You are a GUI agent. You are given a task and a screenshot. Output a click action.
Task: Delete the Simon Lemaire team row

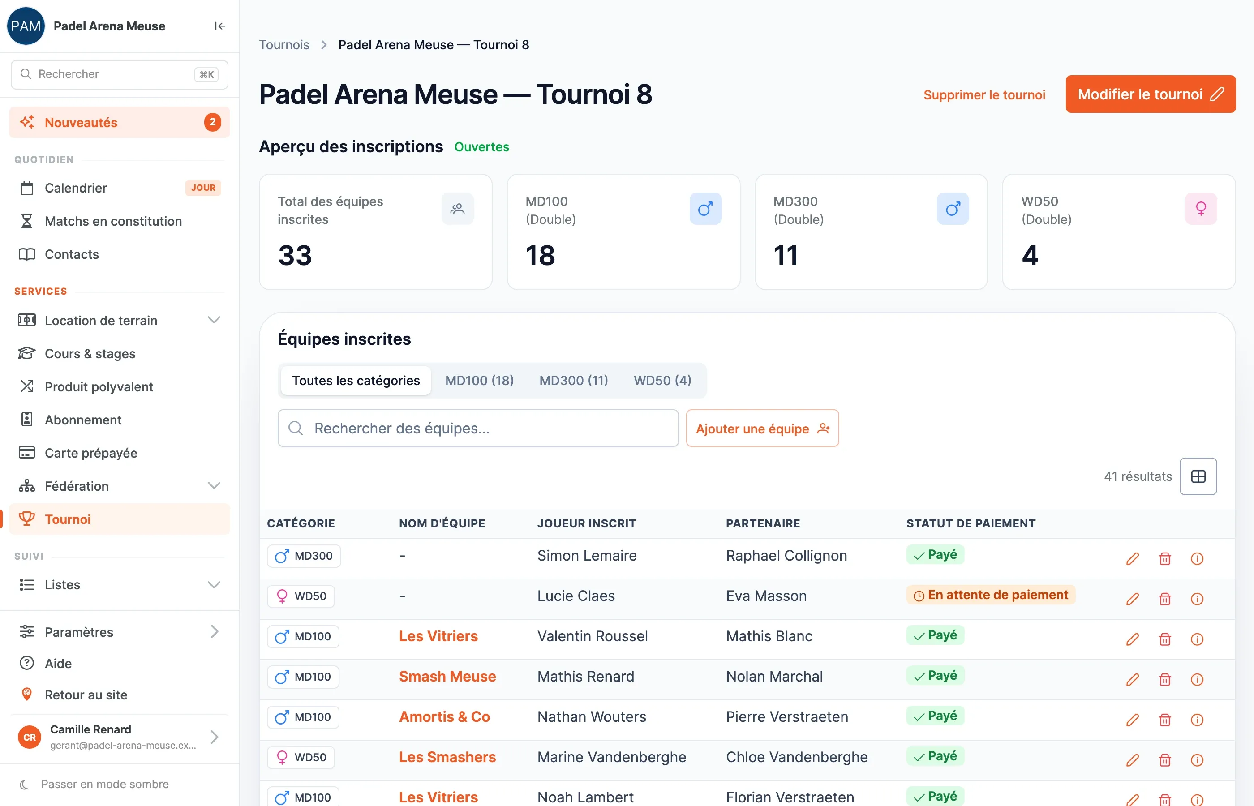click(1164, 558)
